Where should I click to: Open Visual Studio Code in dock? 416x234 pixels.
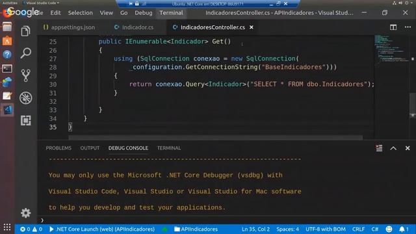7,110
